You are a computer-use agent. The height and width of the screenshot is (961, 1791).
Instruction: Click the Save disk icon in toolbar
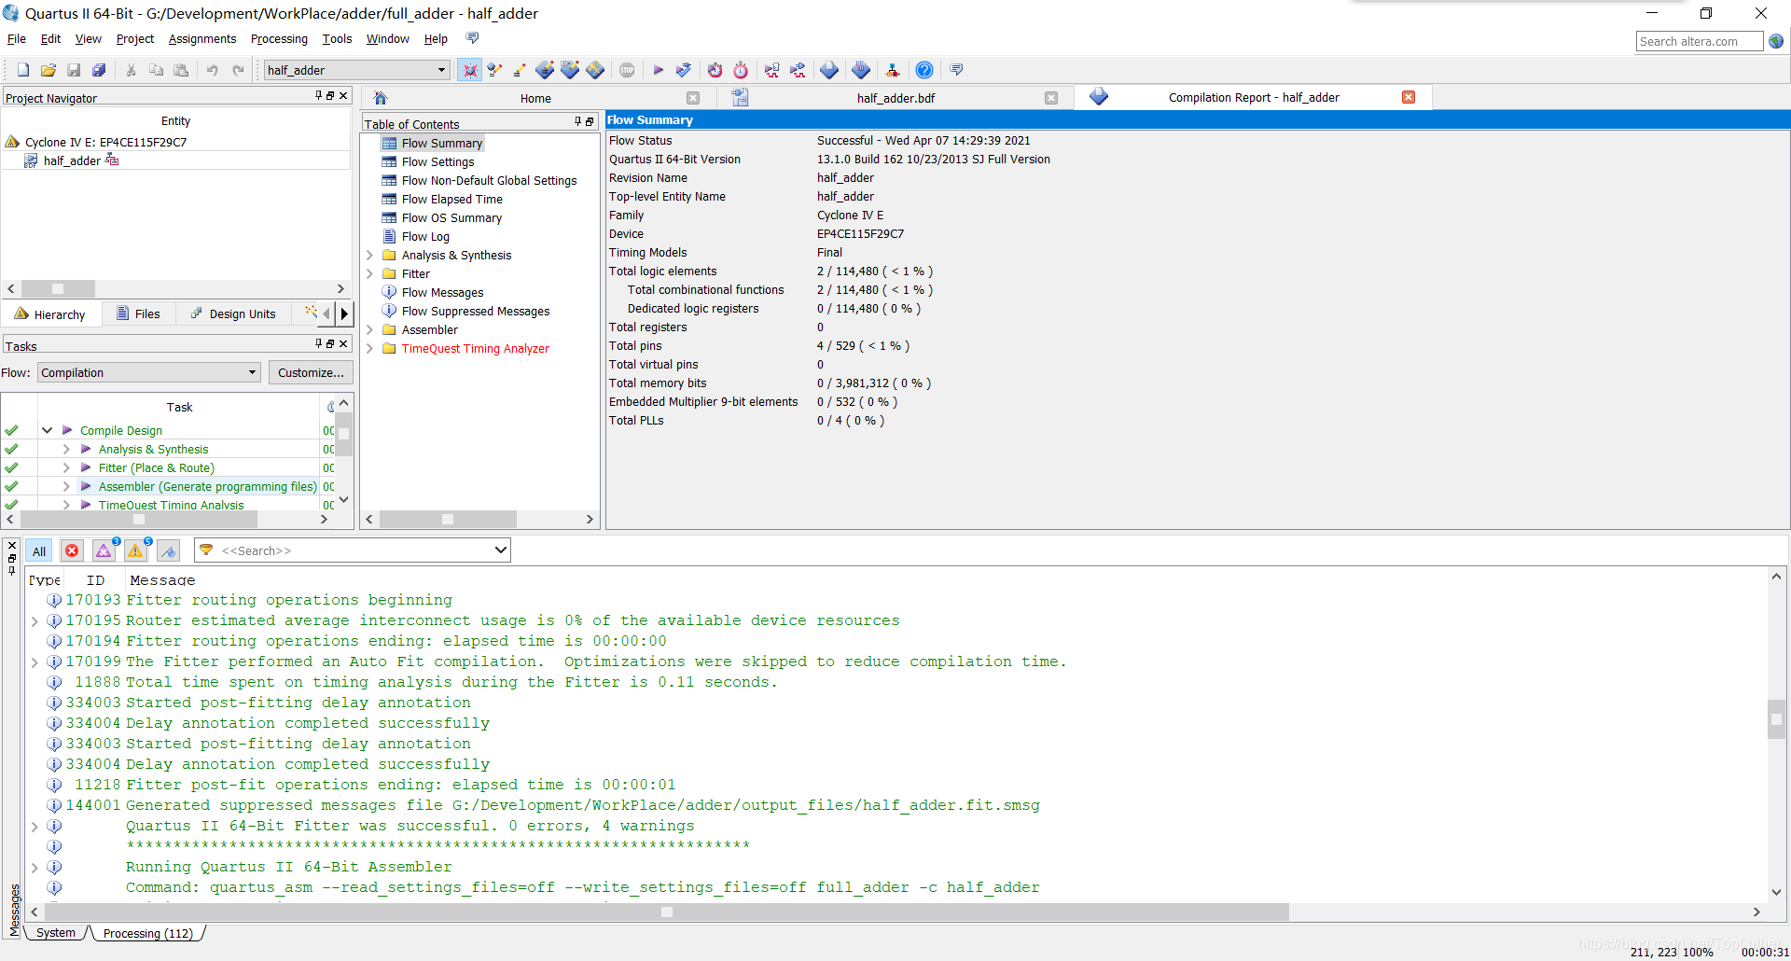click(x=74, y=70)
